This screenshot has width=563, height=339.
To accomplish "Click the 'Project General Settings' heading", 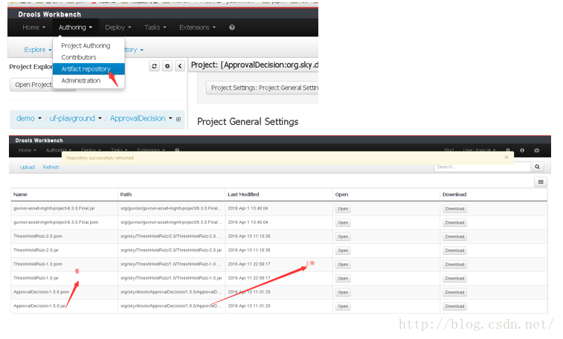I will [x=248, y=122].
